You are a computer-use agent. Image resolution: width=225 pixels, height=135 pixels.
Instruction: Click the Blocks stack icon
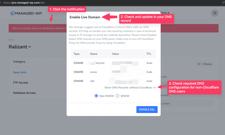pos(199,64)
